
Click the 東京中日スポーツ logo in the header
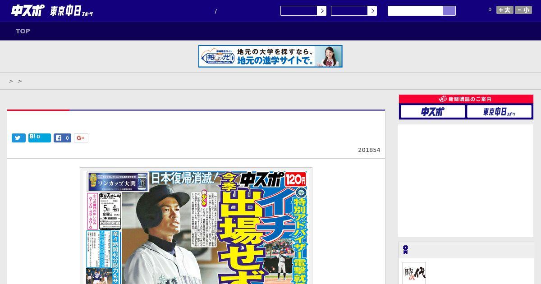pos(72,11)
